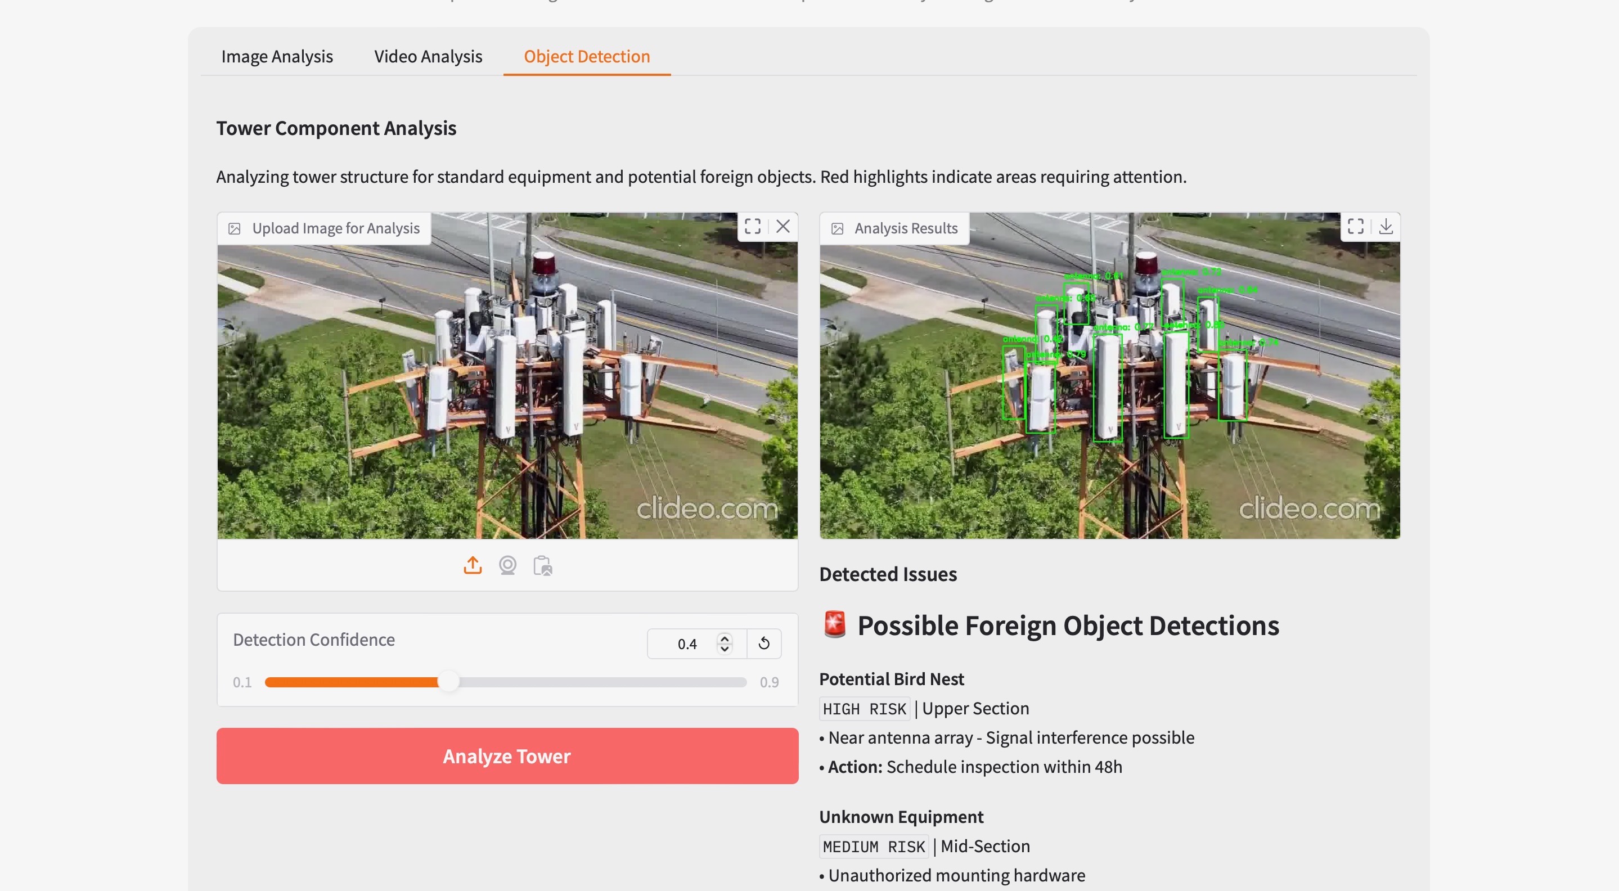Reset Detection Confidence to default
The height and width of the screenshot is (891, 1619).
(763, 643)
